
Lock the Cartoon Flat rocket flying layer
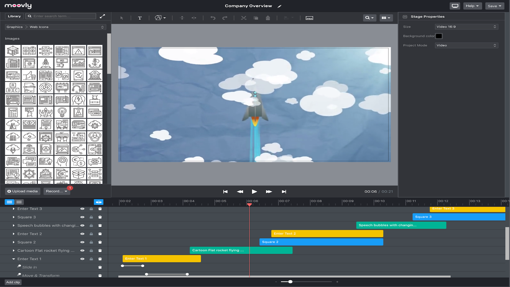[91, 250]
